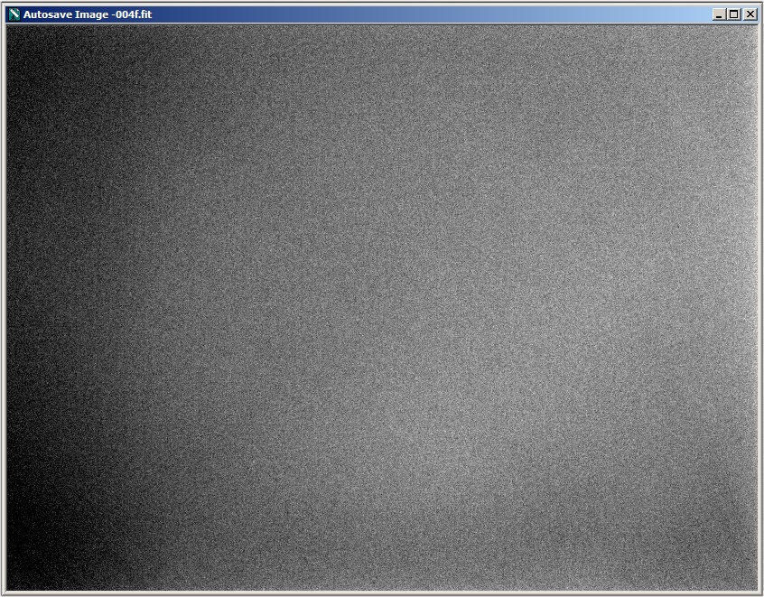Screen dimensions: 764x597
Task: Click the title text 'Autosave Image -004f.fit'
Action: tap(88, 14)
